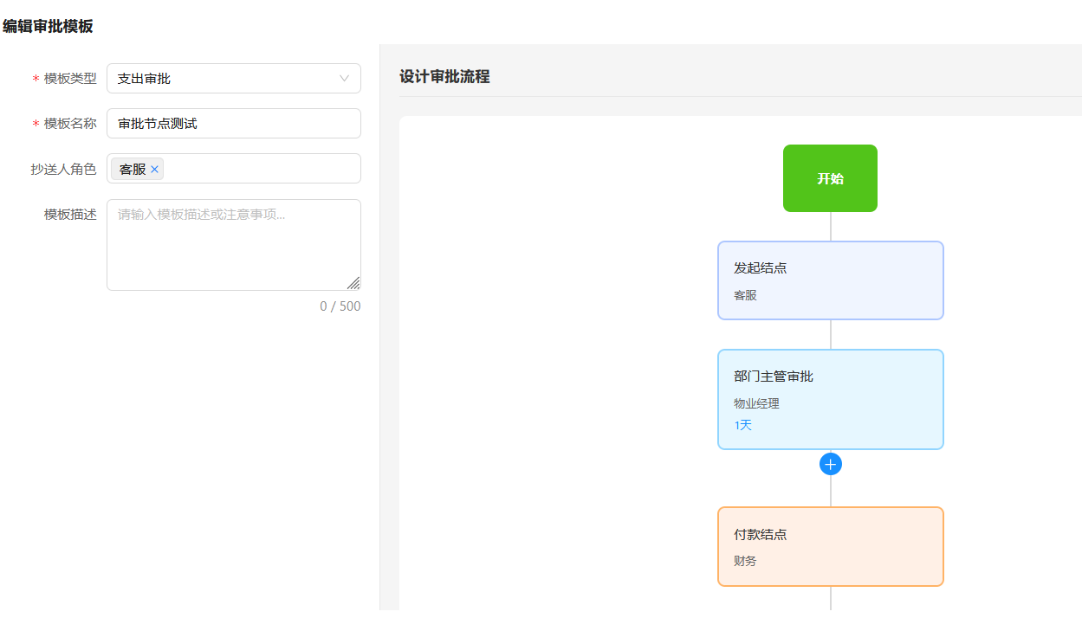Click 客服 role inside 发起结点 node
The height and width of the screenshot is (618, 1082).
point(745,295)
